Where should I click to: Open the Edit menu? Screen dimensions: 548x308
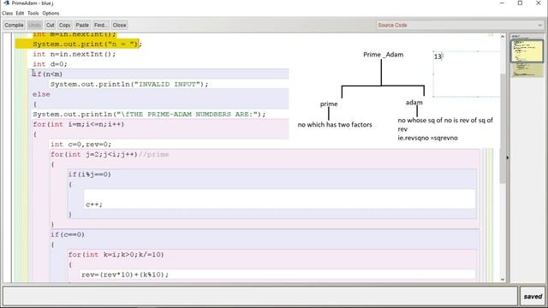20,14
